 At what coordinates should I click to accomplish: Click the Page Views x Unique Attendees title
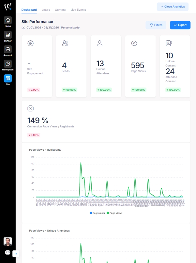(x=49, y=231)
